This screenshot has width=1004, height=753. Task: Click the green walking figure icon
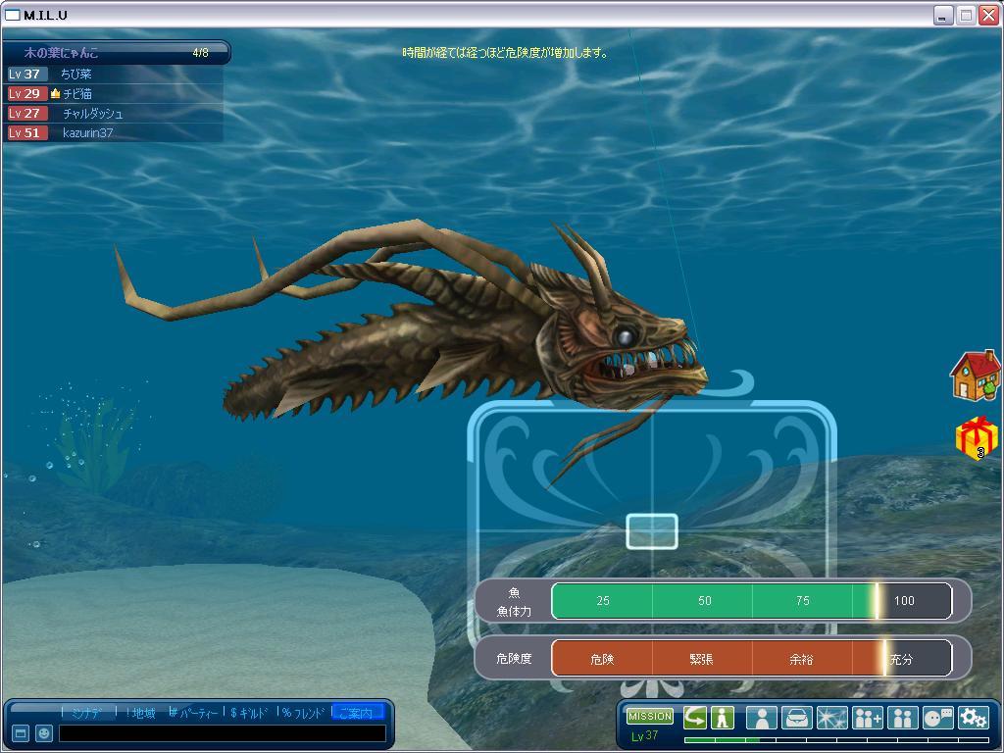[723, 717]
